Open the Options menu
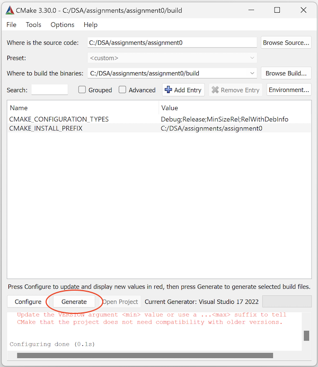 [63, 25]
